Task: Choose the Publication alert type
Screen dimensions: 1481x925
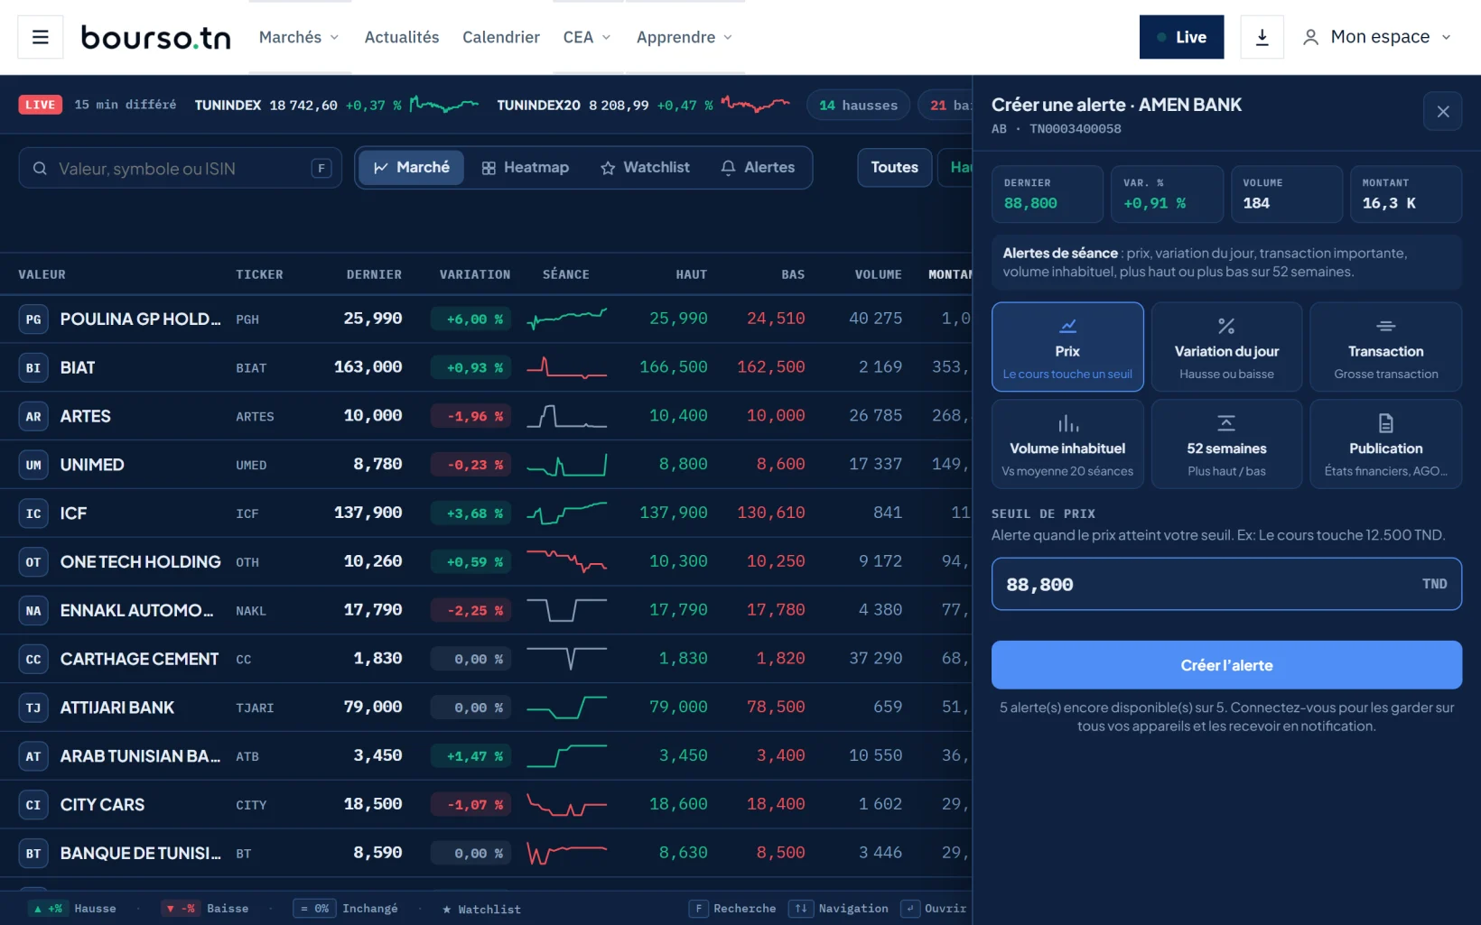Action: point(1385,444)
